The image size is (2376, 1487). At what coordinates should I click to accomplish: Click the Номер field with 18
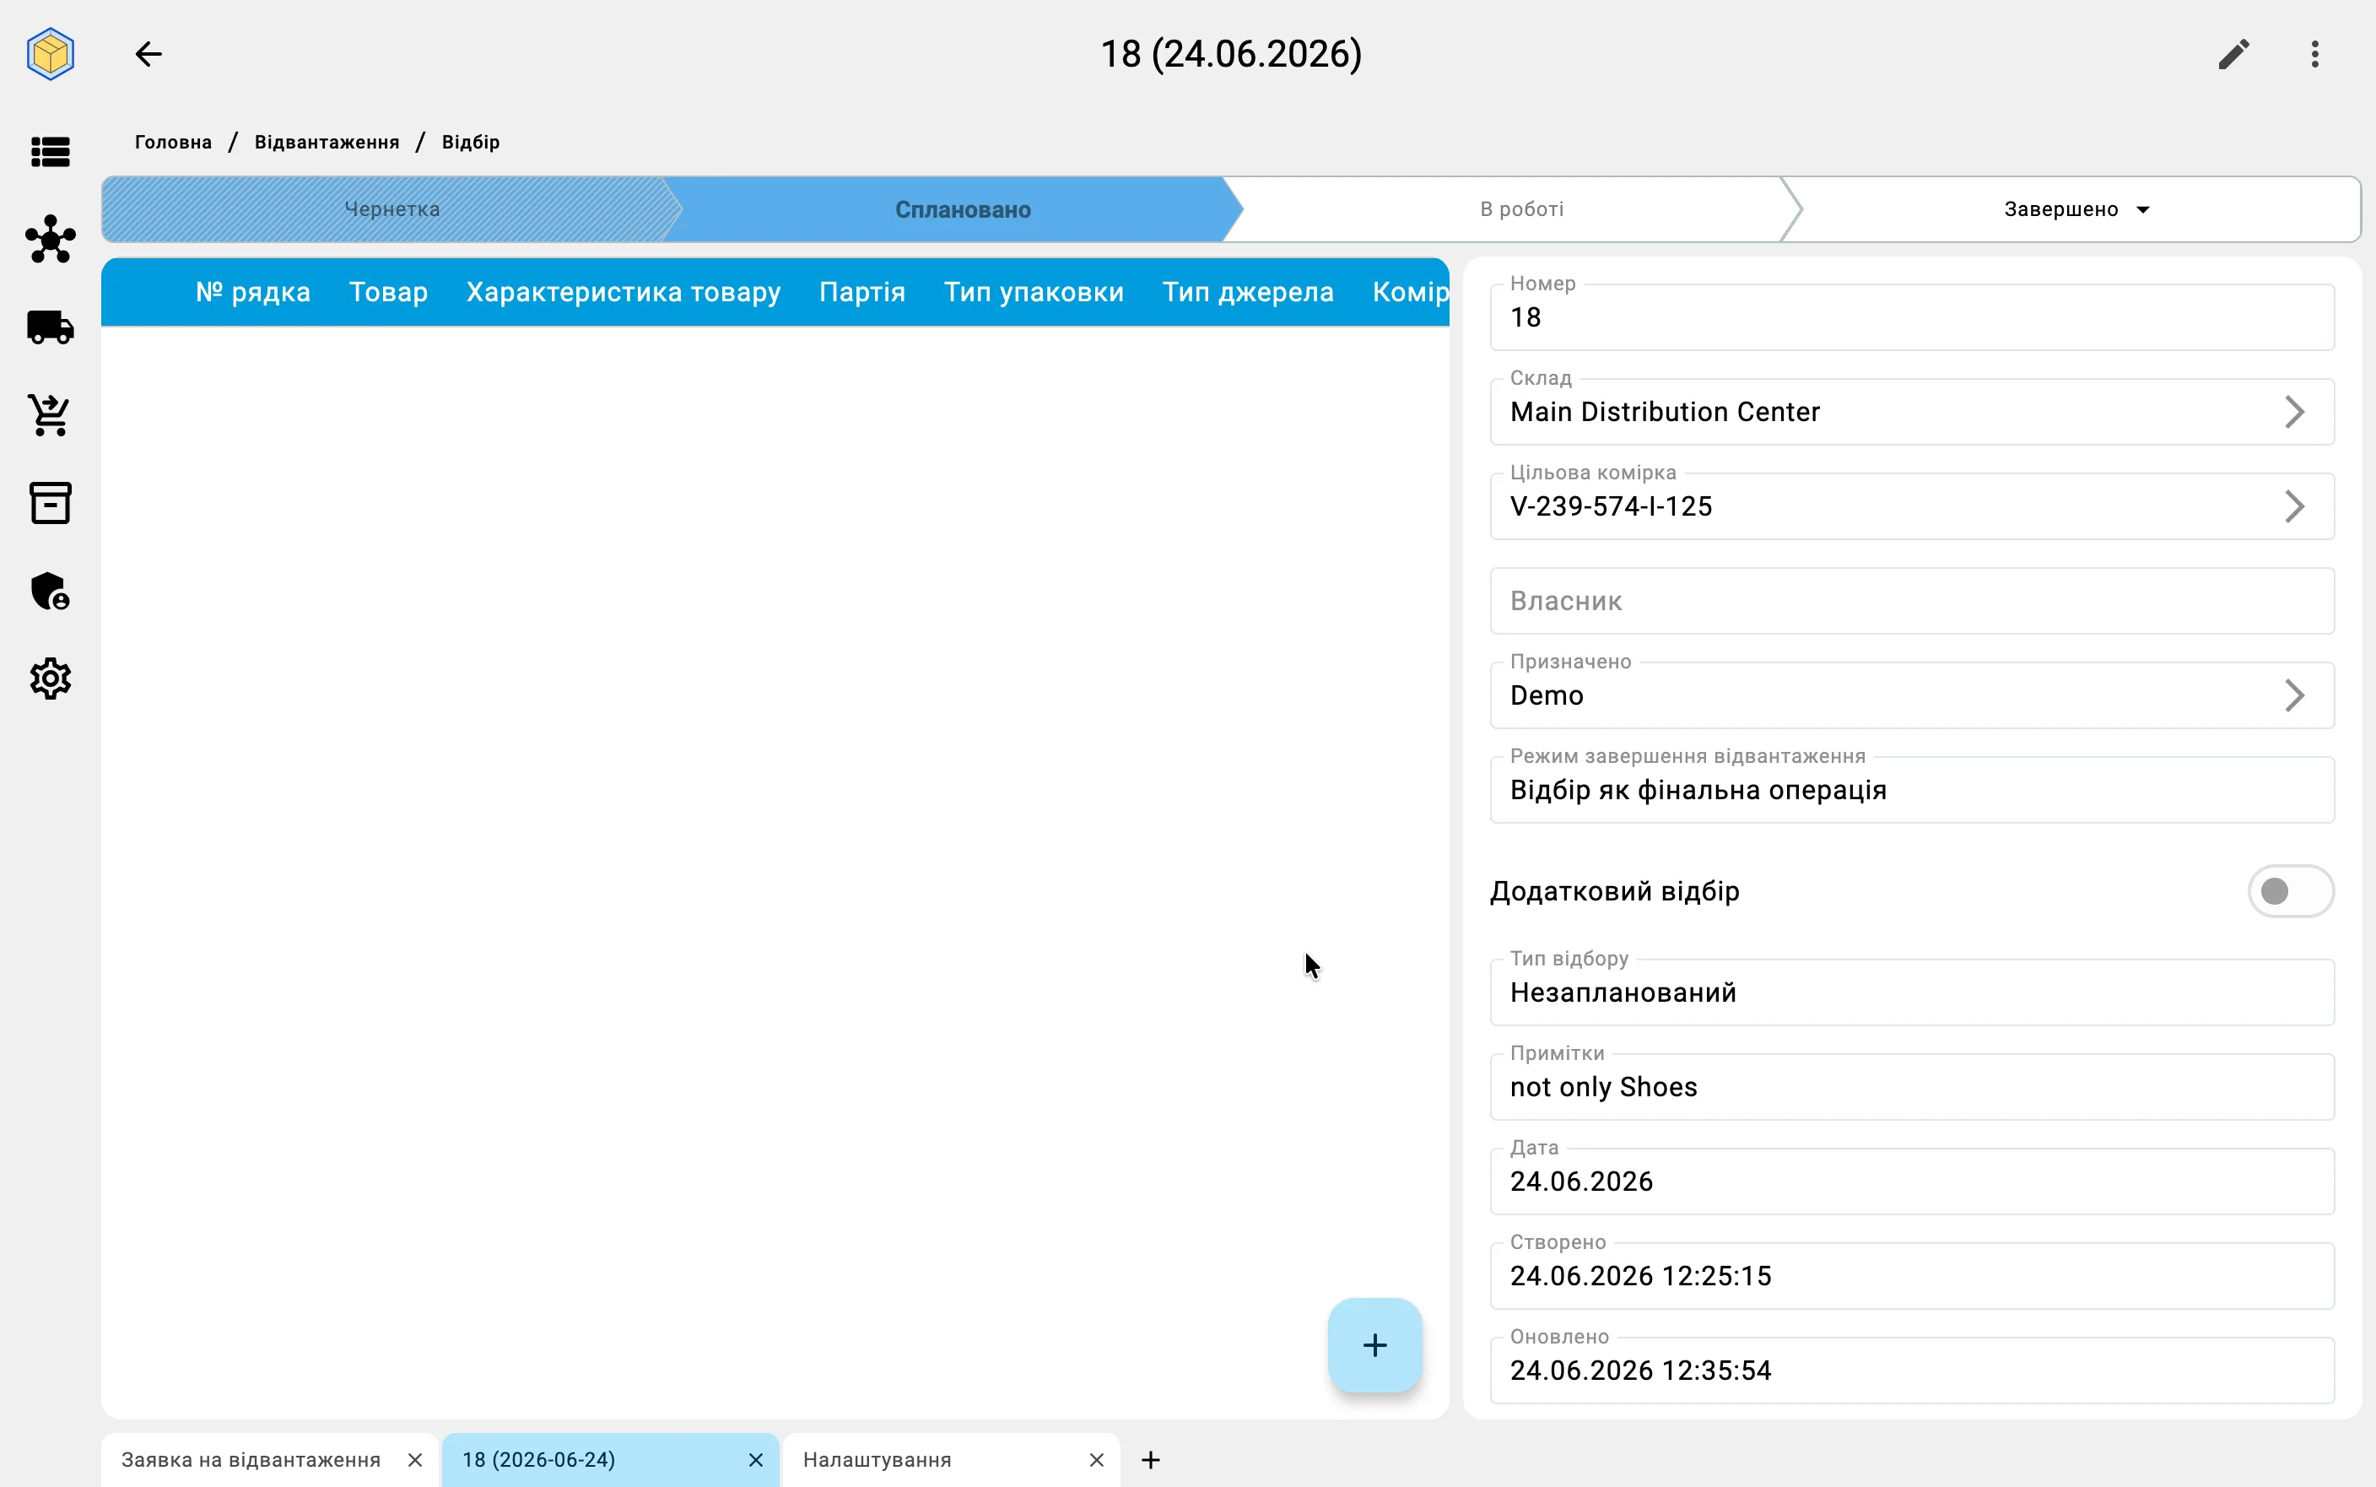1912,316
